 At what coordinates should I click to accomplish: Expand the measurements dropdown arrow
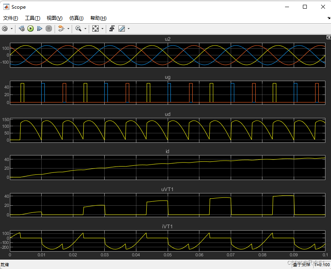click(128, 28)
